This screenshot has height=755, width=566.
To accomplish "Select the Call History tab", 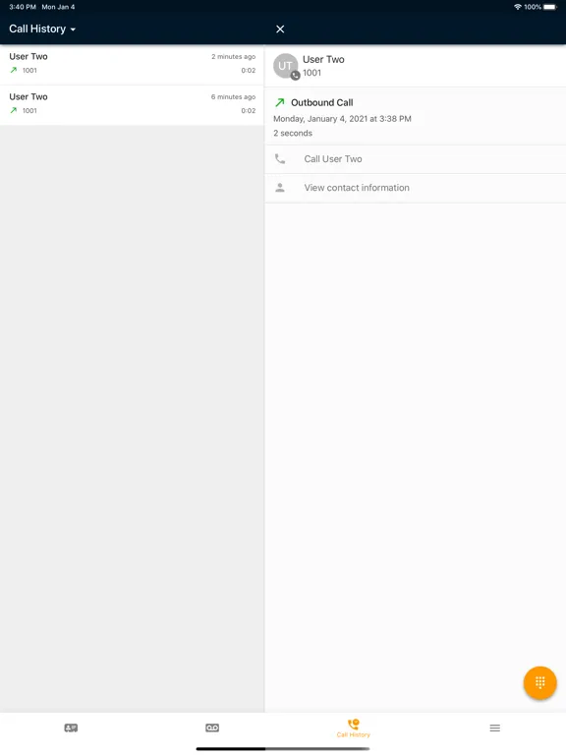I will pyautogui.click(x=354, y=728).
